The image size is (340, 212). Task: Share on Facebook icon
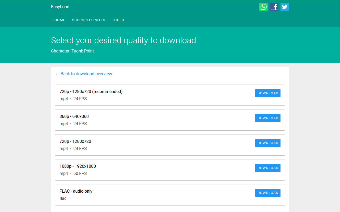point(274,7)
